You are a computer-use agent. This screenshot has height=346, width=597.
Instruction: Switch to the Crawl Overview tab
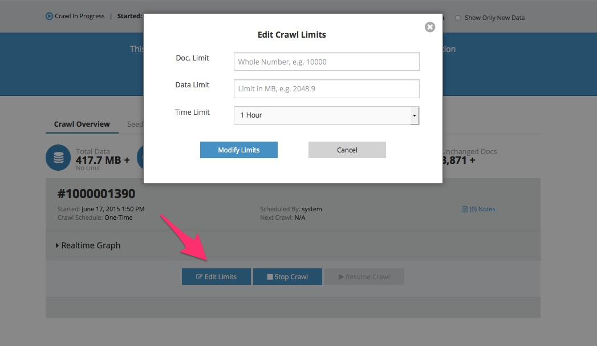[x=82, y=124]
